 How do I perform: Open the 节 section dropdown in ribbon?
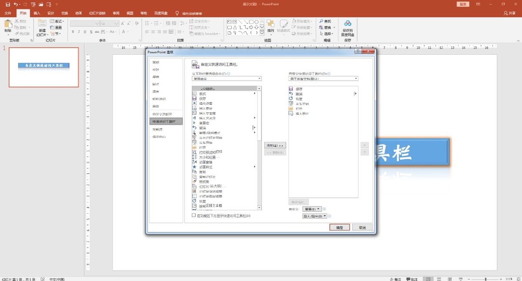(55, 33)
